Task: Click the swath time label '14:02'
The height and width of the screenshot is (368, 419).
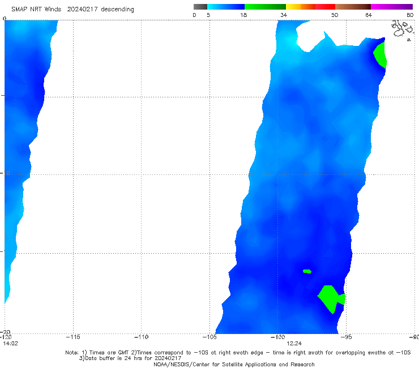Action: coord(10,344)
